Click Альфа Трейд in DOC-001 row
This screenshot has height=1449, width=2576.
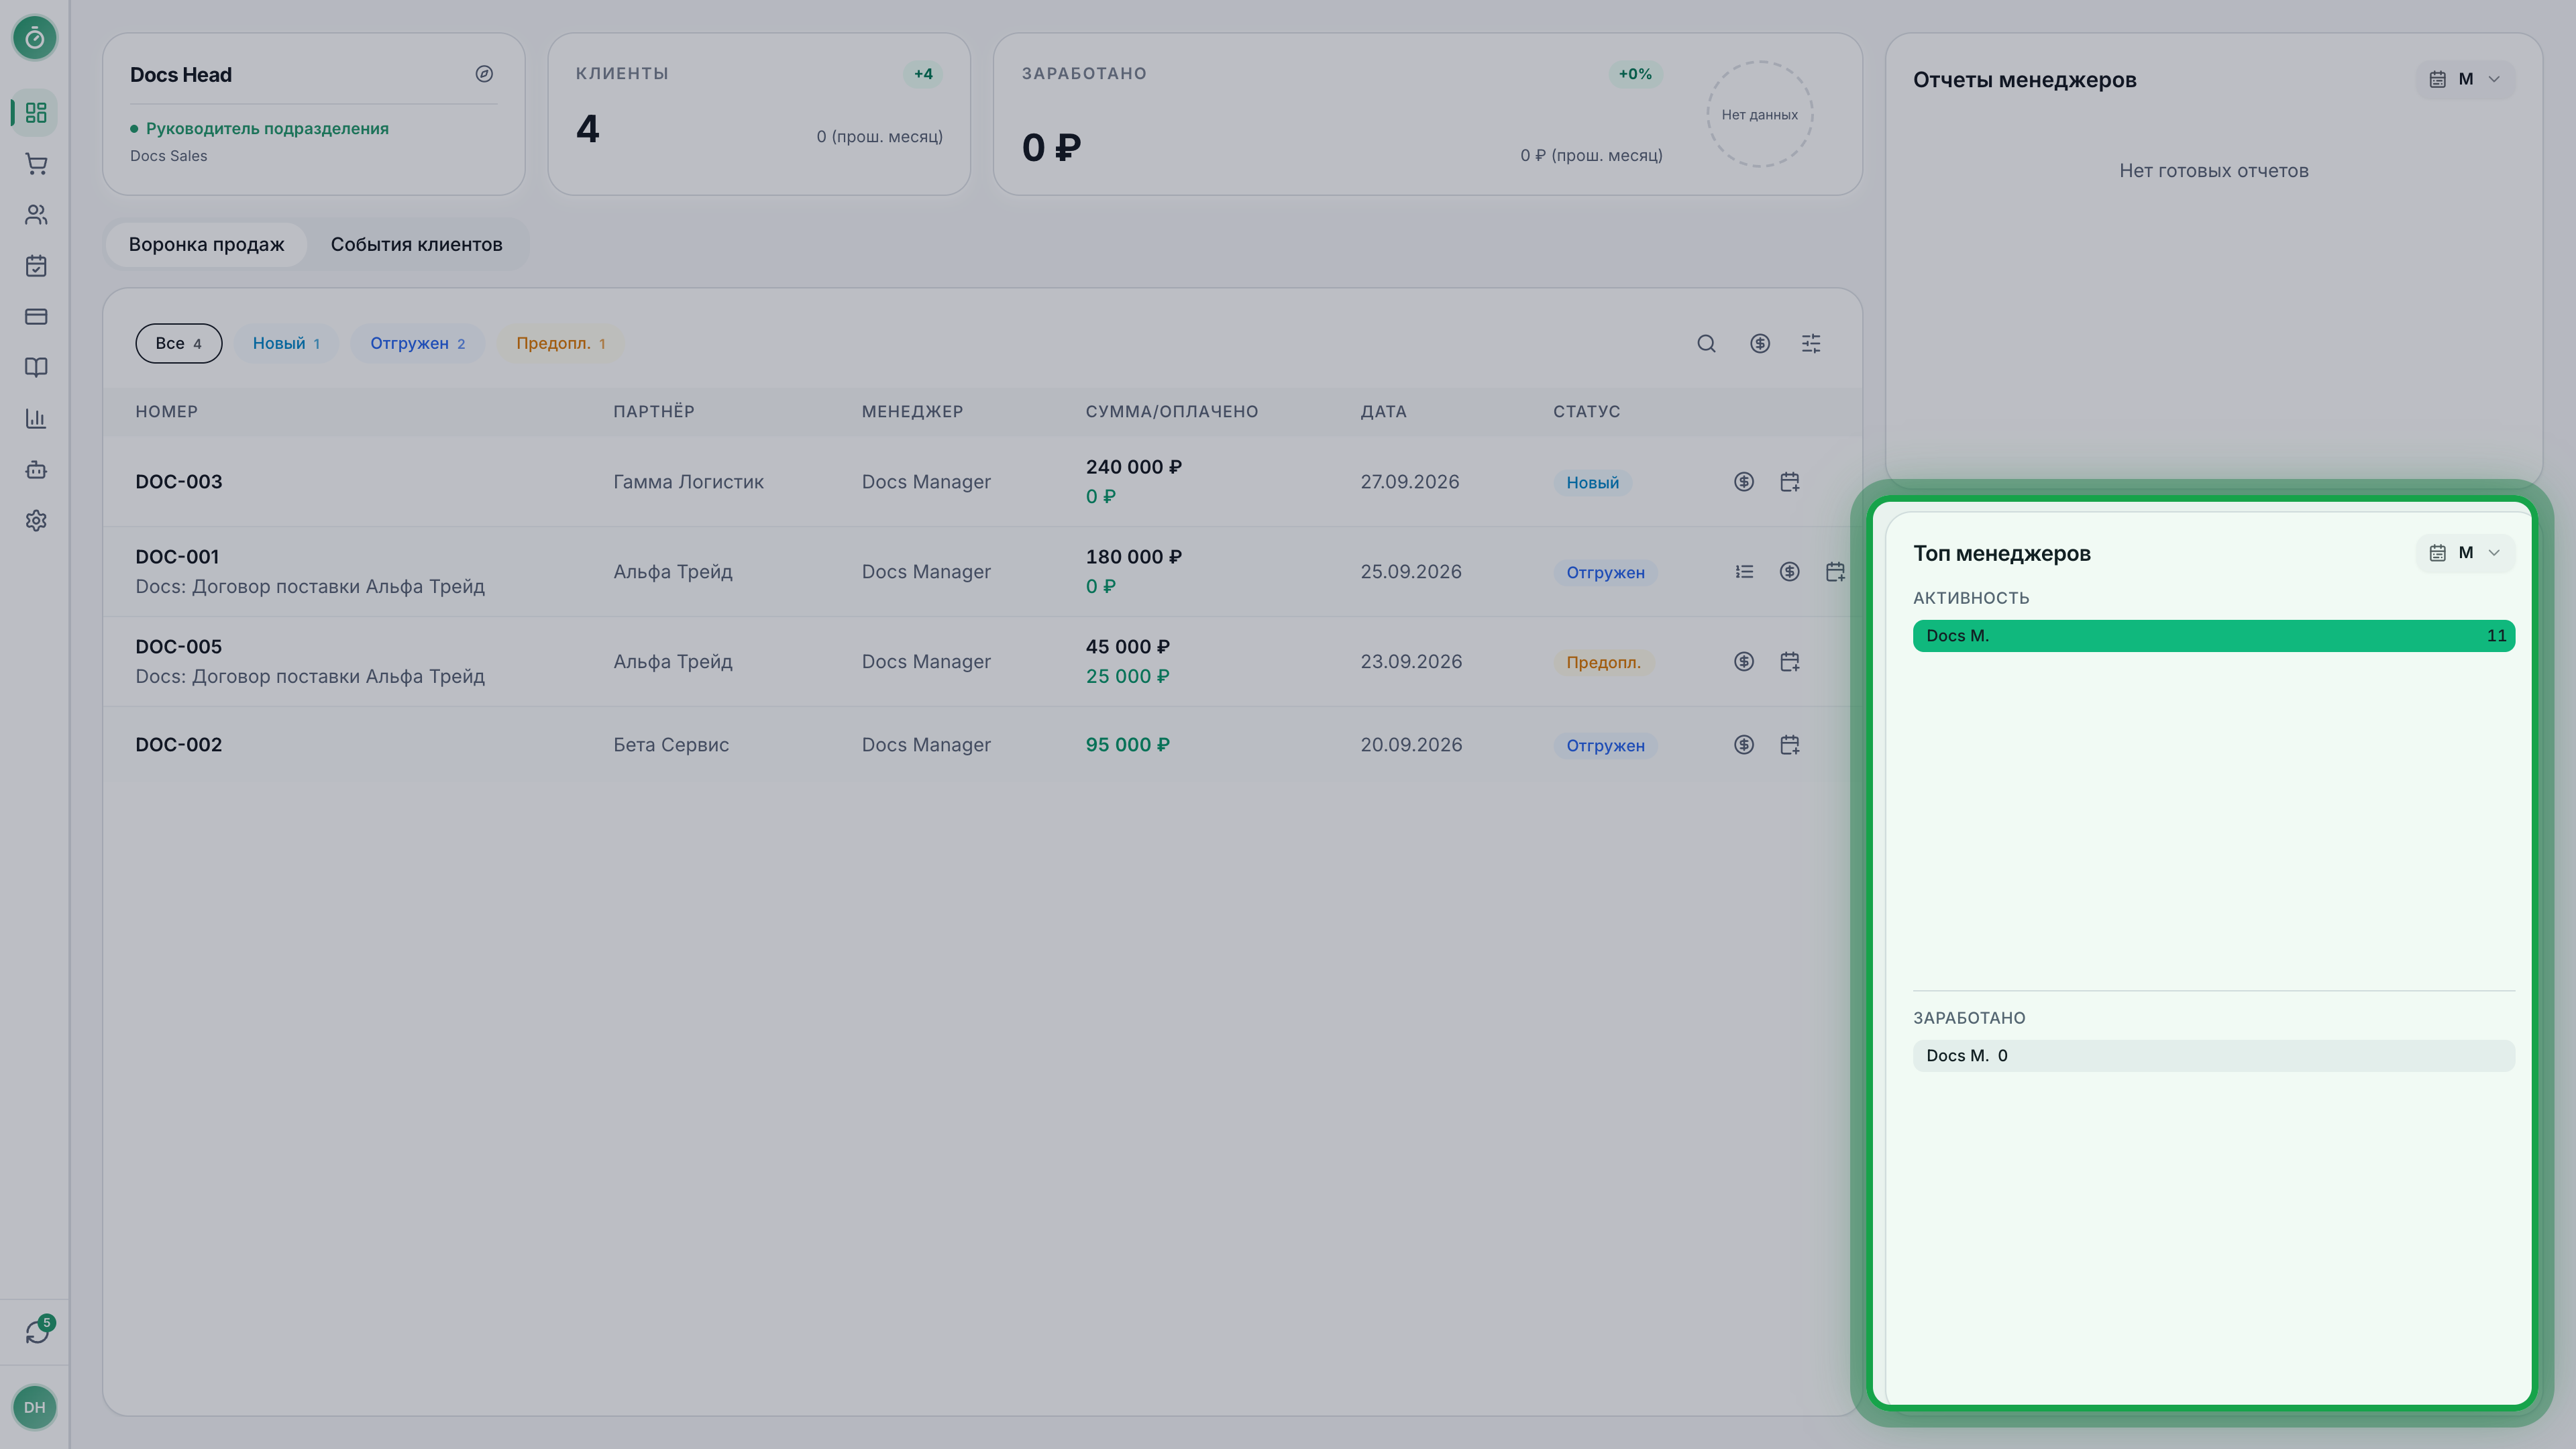click(x=673, y=572)
